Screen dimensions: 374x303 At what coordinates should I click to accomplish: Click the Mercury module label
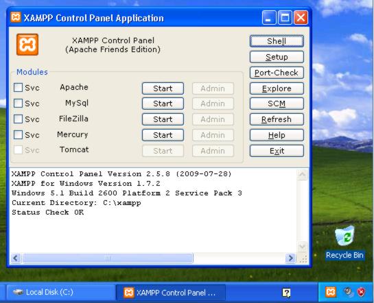[73, 134]
